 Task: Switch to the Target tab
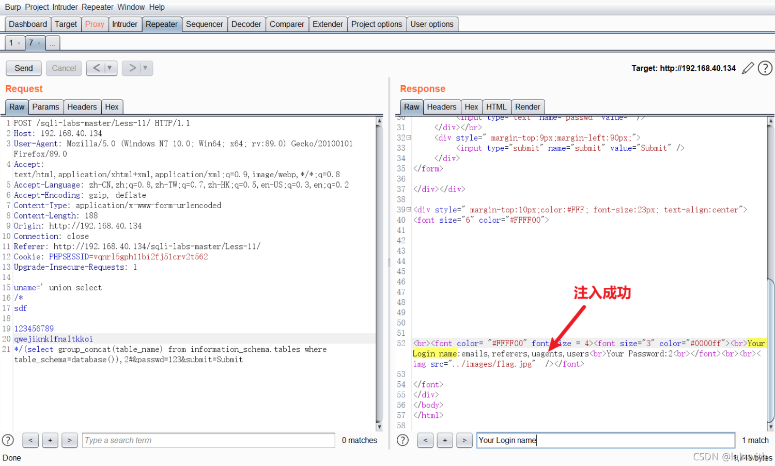(x=66, y=24)
